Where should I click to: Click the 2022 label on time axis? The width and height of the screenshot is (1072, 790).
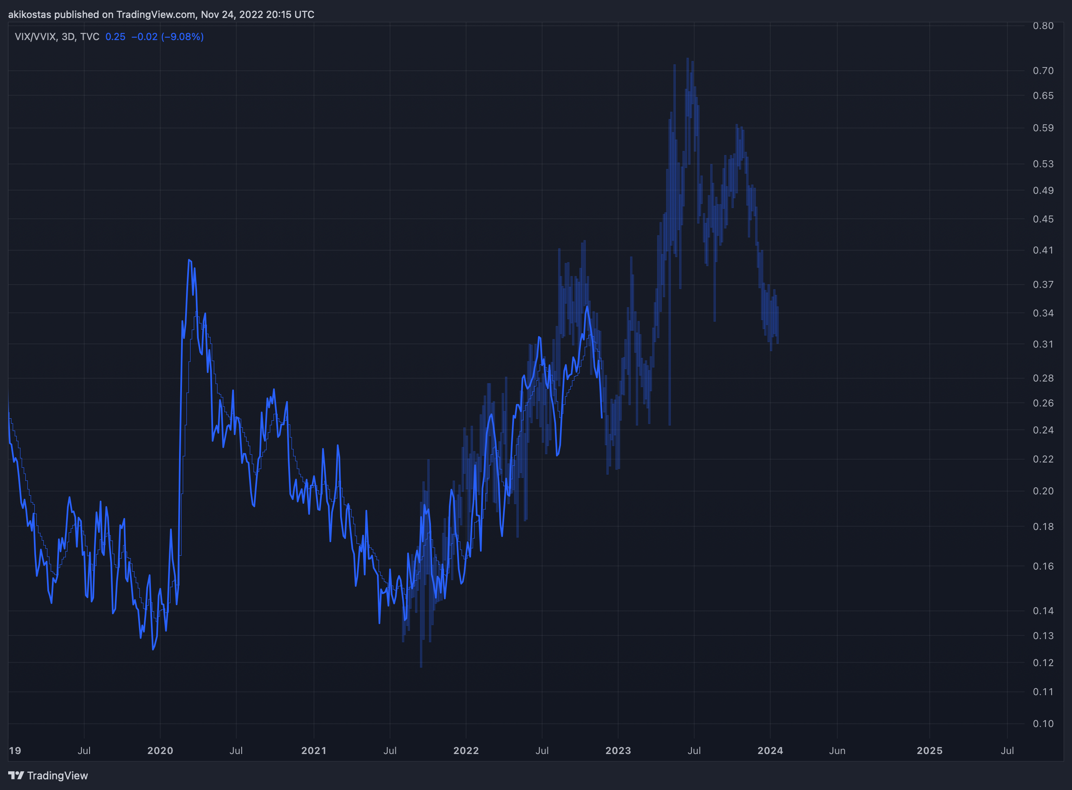466,750
